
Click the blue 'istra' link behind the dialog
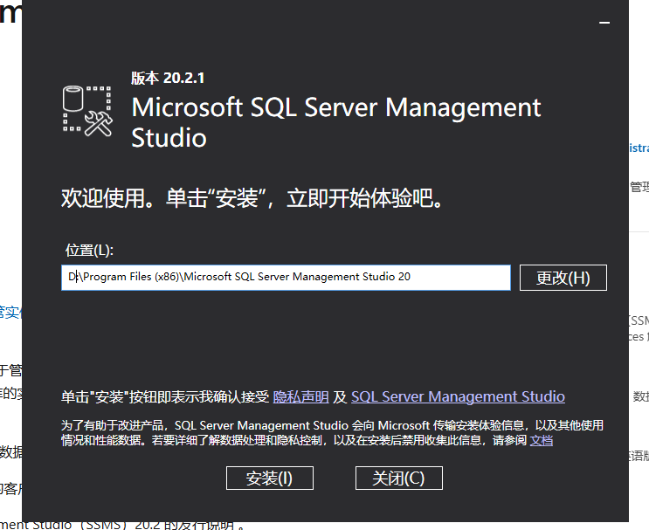pos(639,148)
